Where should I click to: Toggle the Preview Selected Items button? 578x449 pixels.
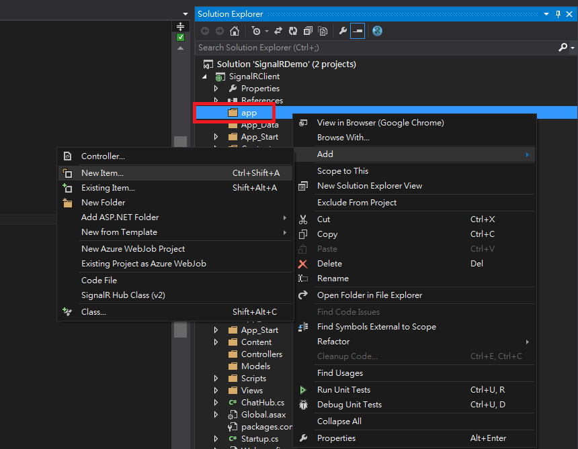click(x=358, y=31)
